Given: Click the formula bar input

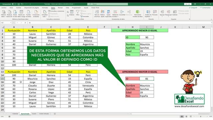Looking at the screenshot, I should pos(119,23).
